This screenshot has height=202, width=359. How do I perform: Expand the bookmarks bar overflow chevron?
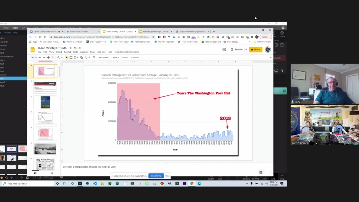[x=249, y=42]
